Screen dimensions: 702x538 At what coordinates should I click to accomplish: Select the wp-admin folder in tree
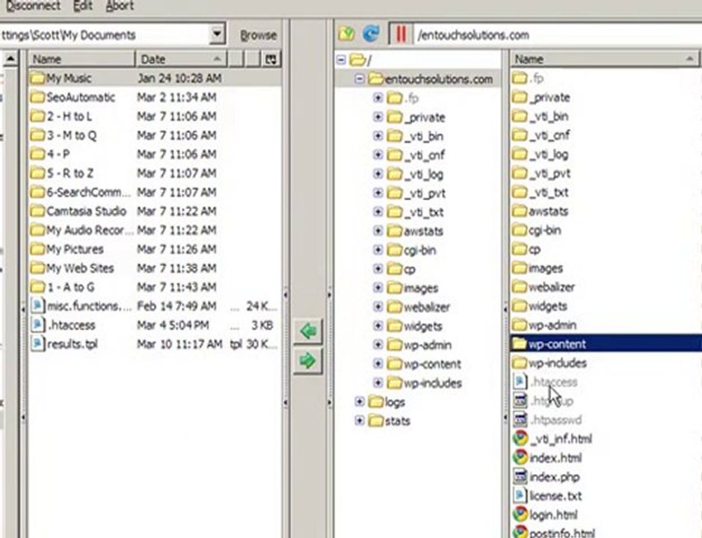pyautogui.click(x=419, y=345)
